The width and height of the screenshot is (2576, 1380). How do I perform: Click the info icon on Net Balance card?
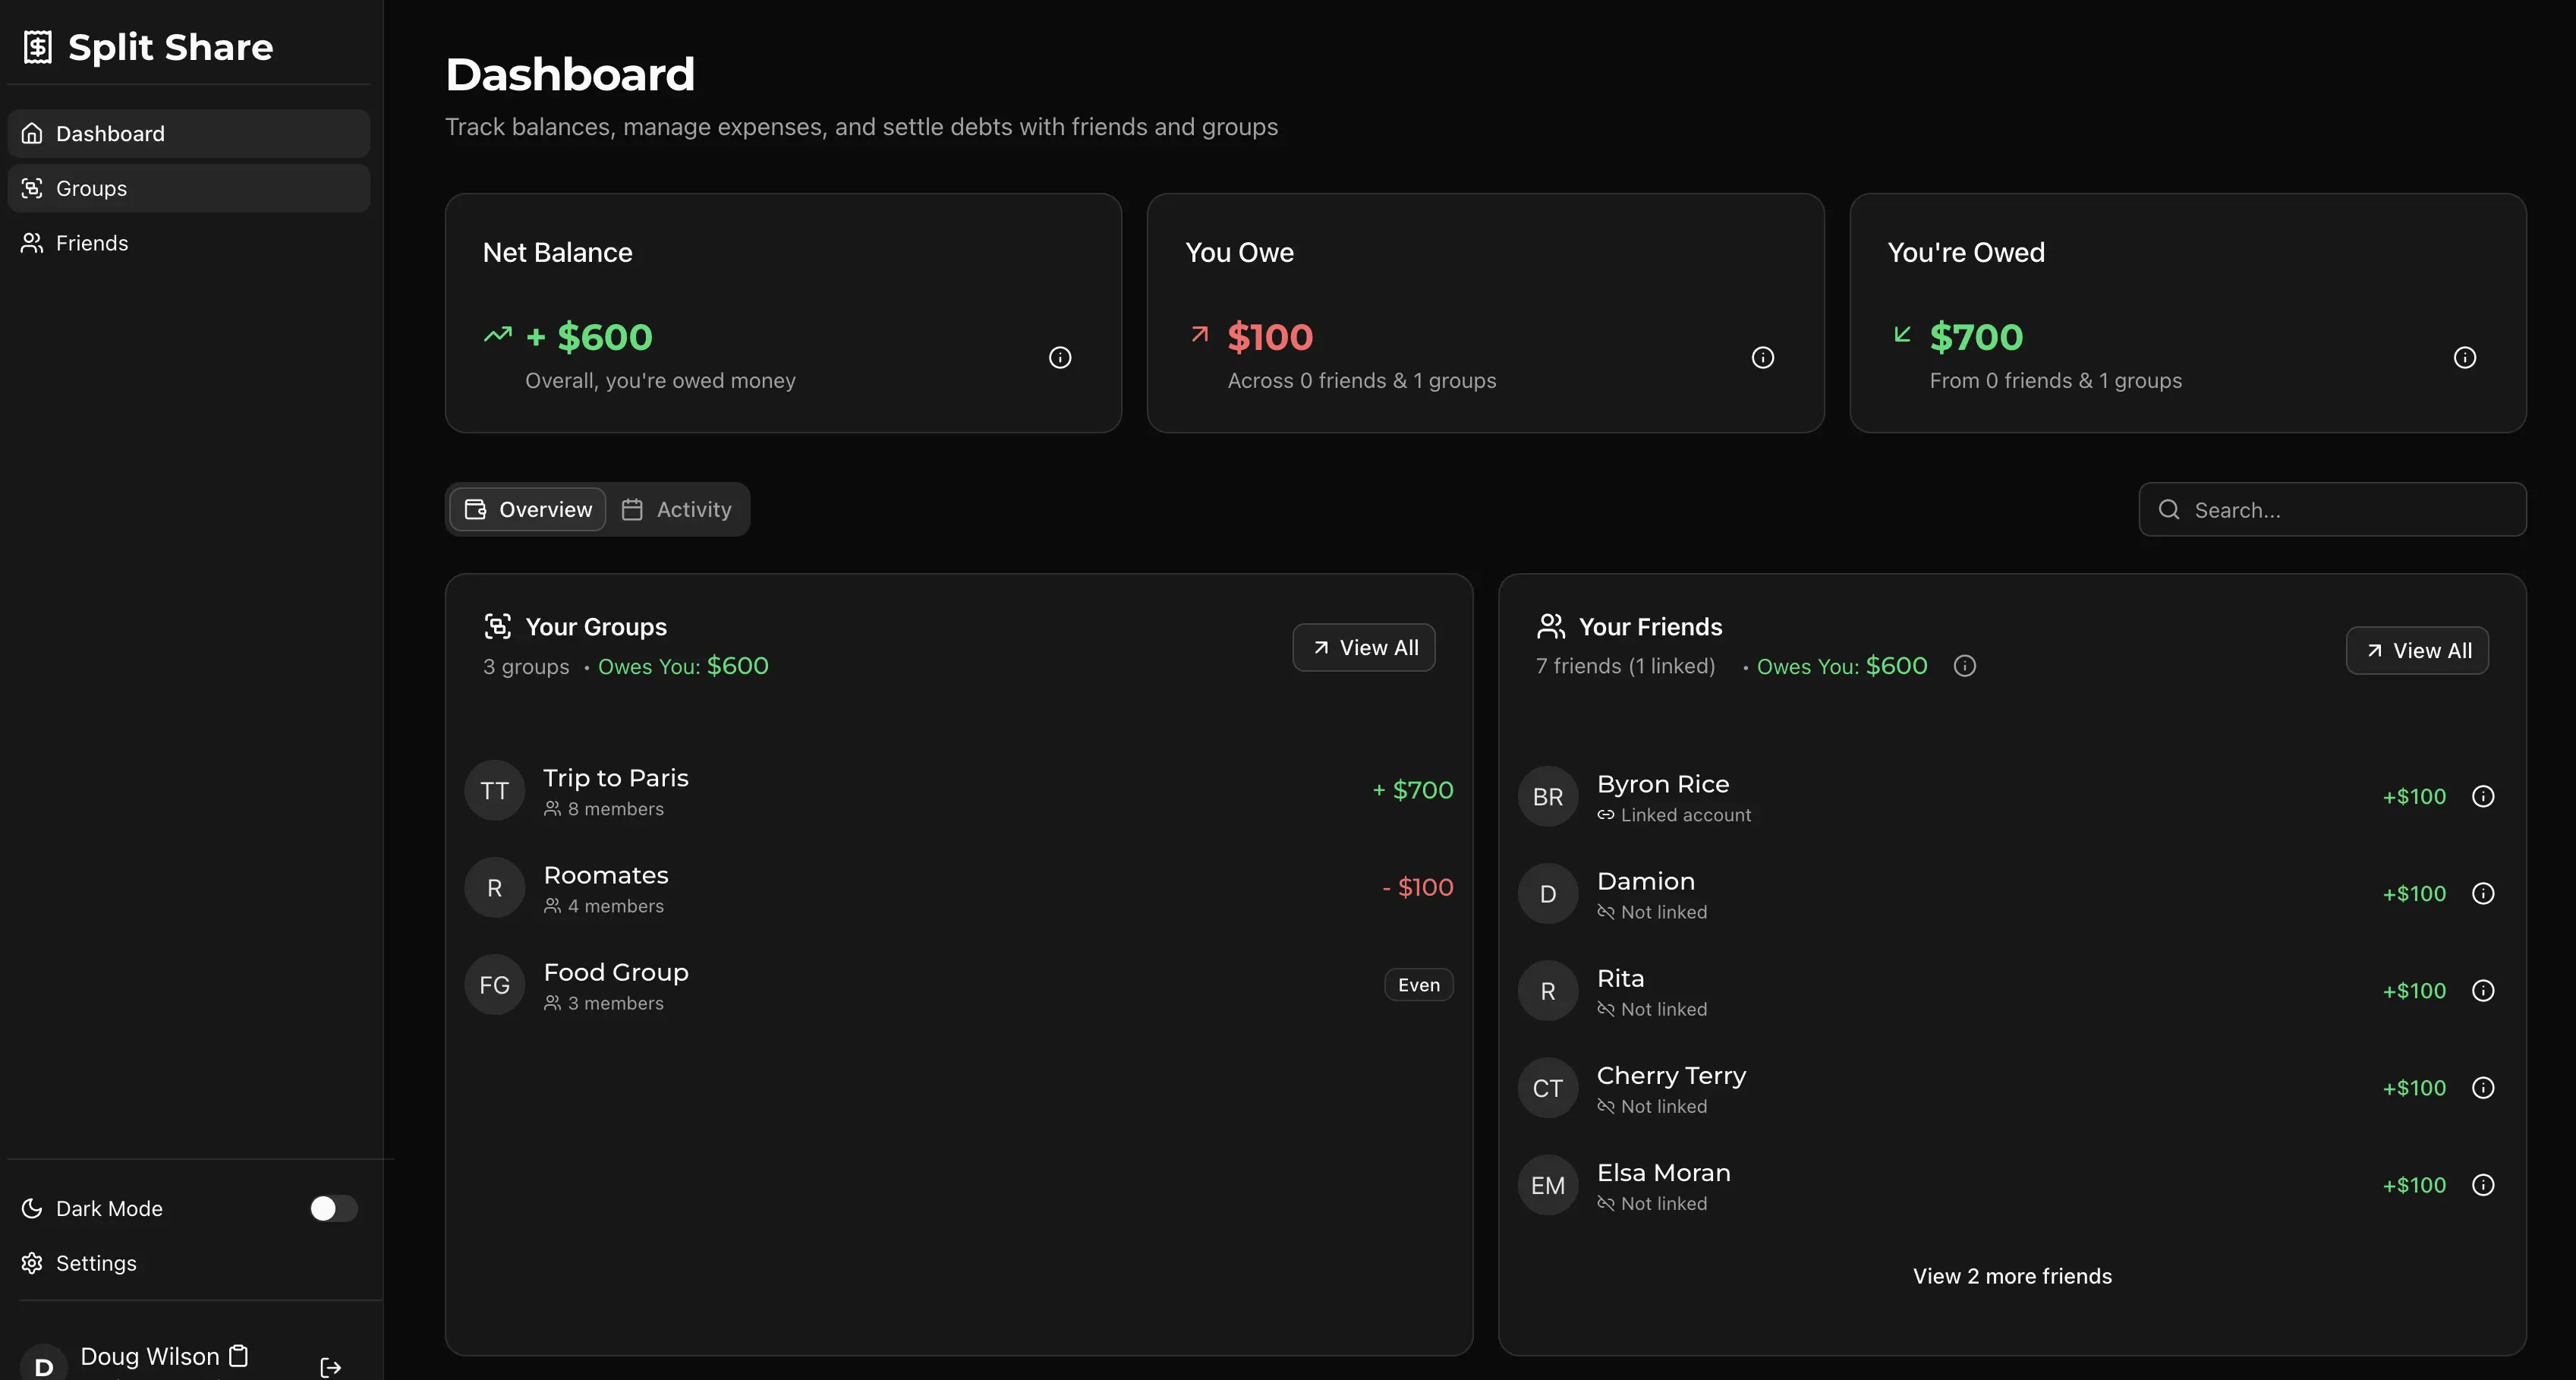[x=1060, y=357]
